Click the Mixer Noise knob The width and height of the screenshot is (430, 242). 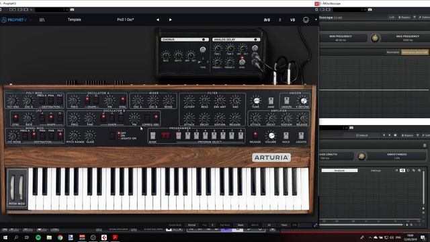[x=168, y=100]
